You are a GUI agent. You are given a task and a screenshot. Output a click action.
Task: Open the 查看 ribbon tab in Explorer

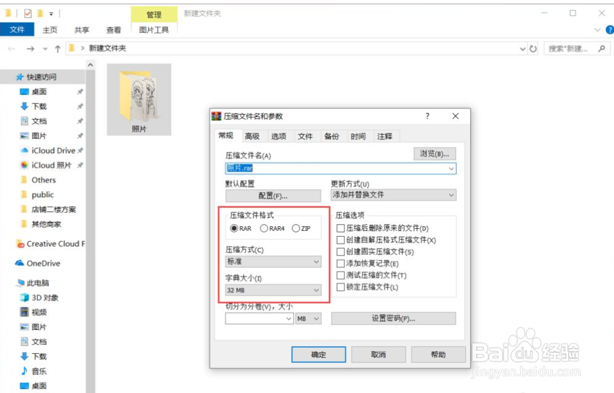pyautogui.click(x=113, y=29)
